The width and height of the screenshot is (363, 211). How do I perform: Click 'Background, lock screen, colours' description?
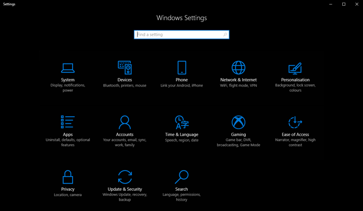(x=295, y=88)
